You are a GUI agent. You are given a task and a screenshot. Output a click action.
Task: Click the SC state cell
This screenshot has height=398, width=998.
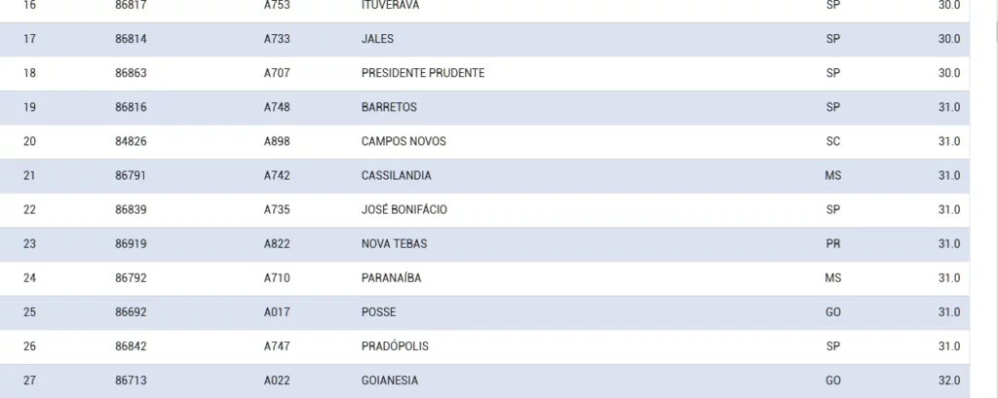pyautogui.click(x=832, y=141)
